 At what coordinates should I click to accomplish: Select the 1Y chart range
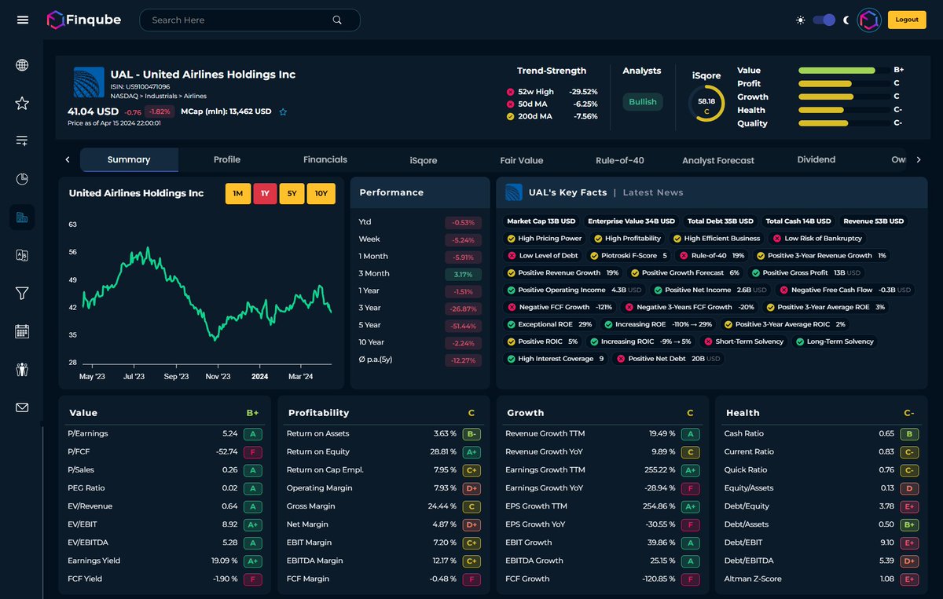[265, 194]
